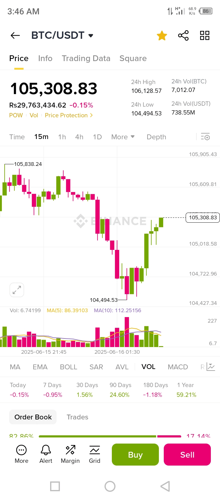
Task: Toggle the yellow favorite star
Action: [x=162, y=35]
